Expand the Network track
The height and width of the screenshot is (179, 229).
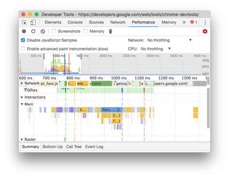coord(22,83)
